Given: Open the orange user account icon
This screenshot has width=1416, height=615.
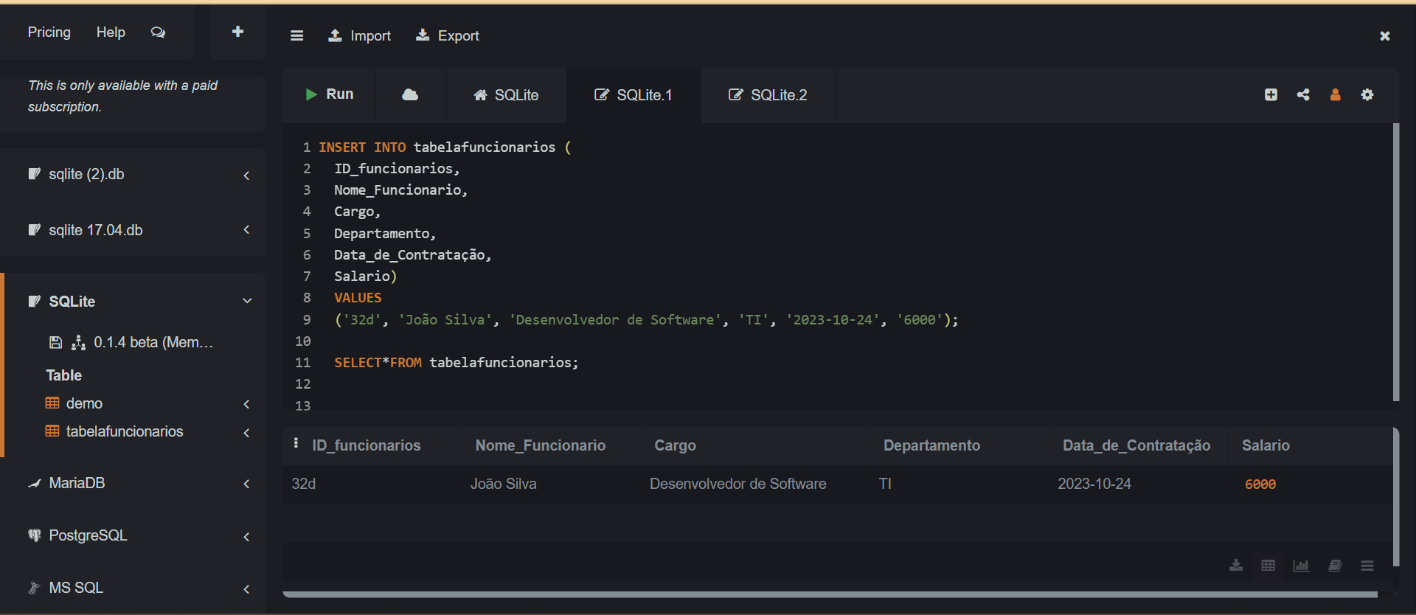Looking at the screenshot, I should pyautogui.click(x=1335, y=95).
